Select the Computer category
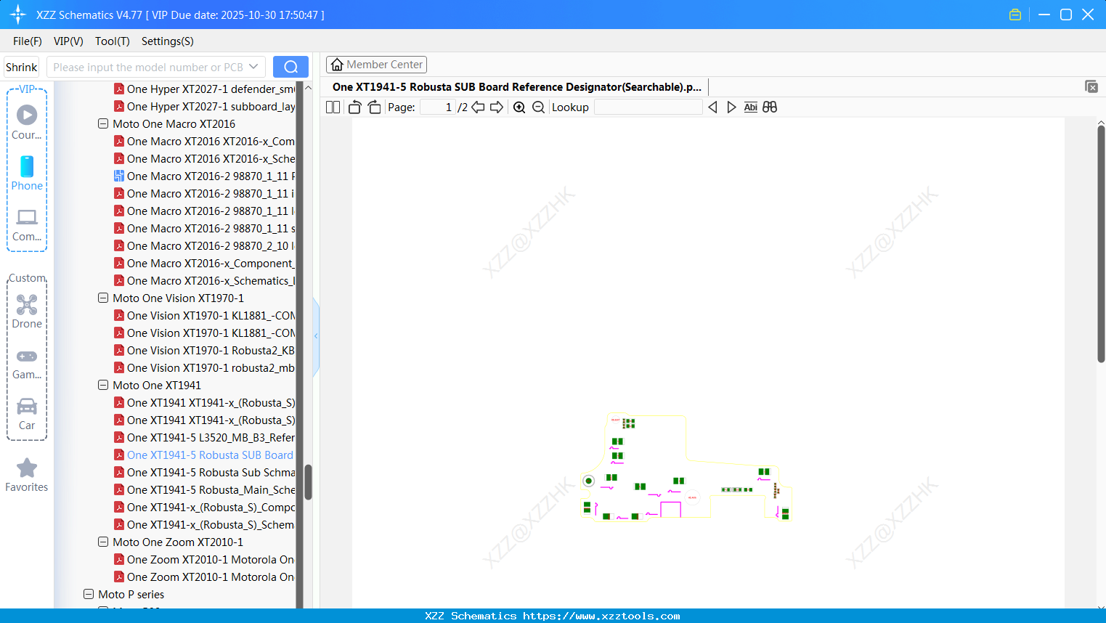 (x=27, y=225)
